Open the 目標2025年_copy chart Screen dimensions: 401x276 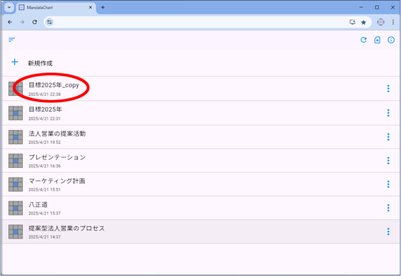coord(200,89)
